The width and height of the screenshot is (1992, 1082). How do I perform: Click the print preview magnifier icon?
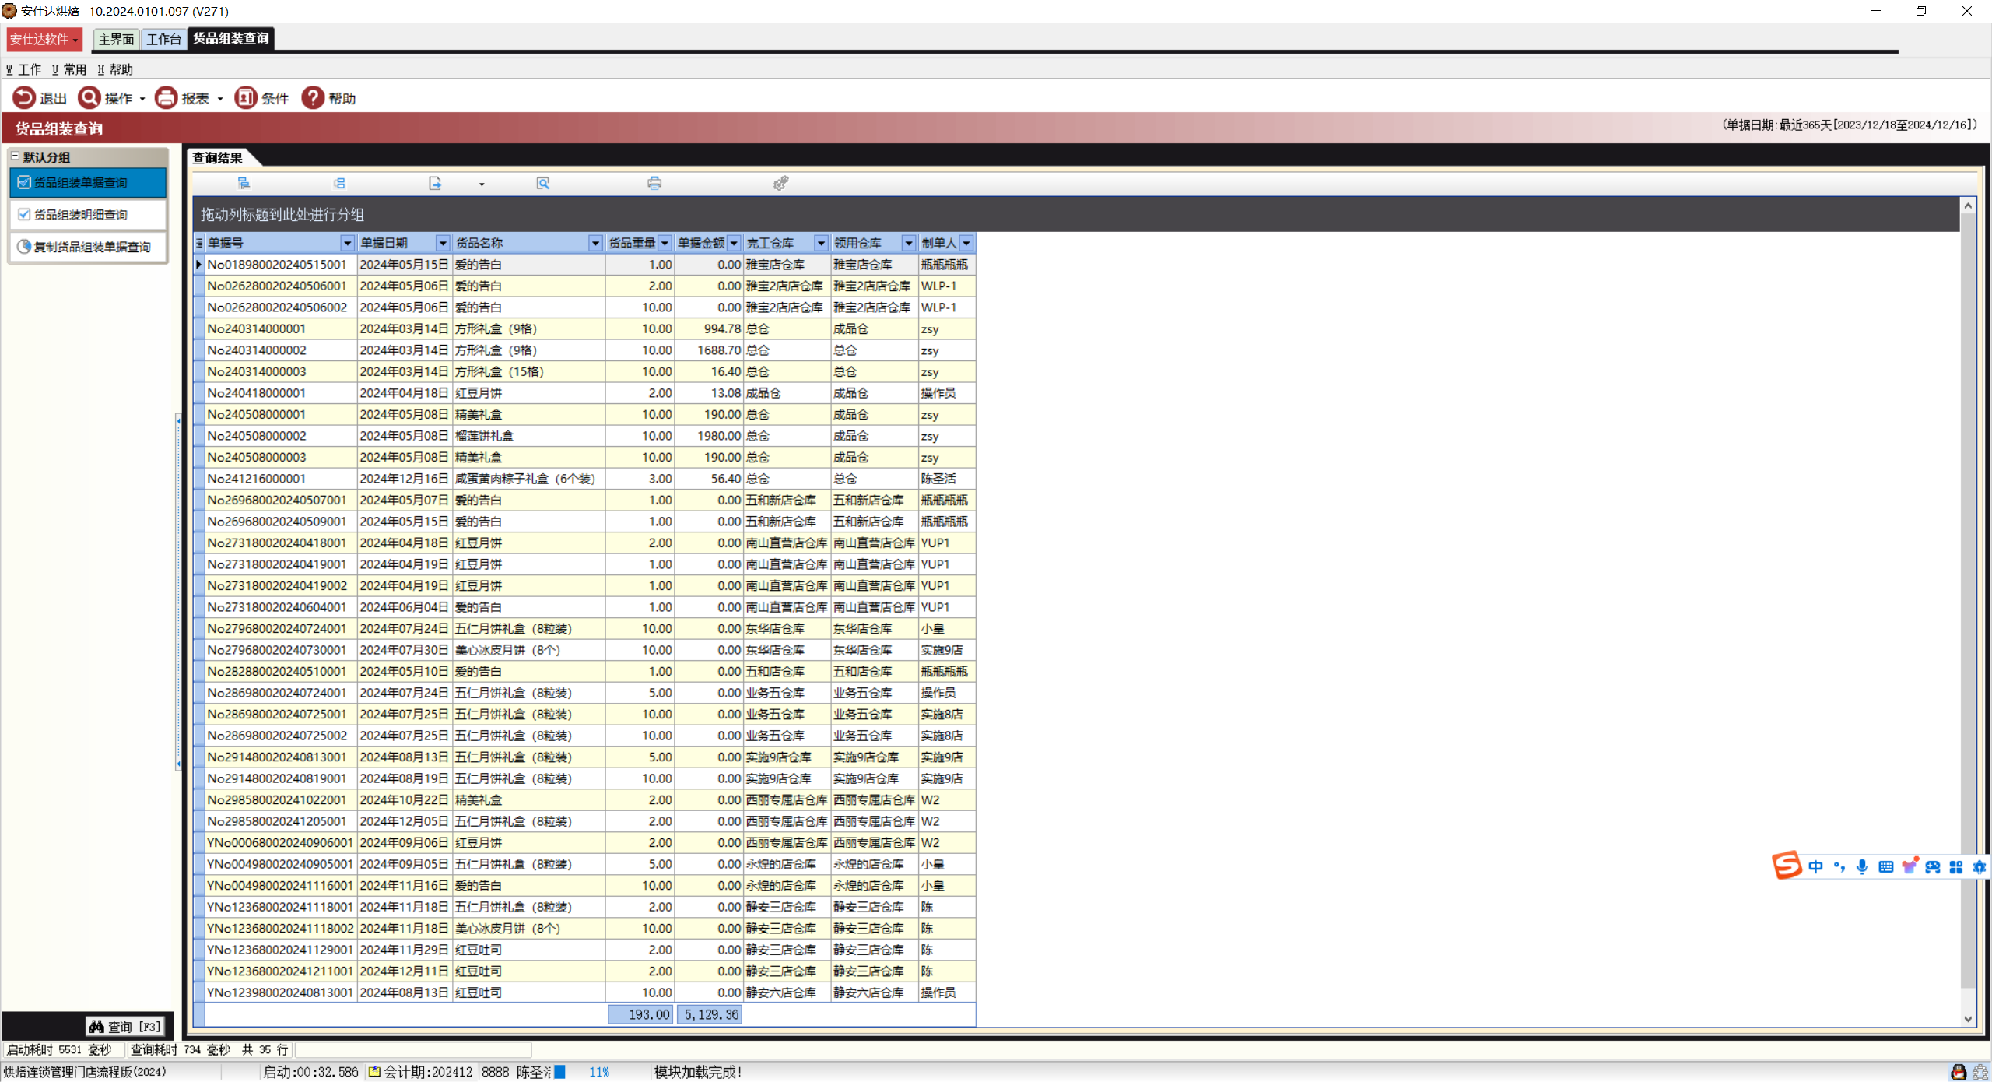(x=542, y=183)
